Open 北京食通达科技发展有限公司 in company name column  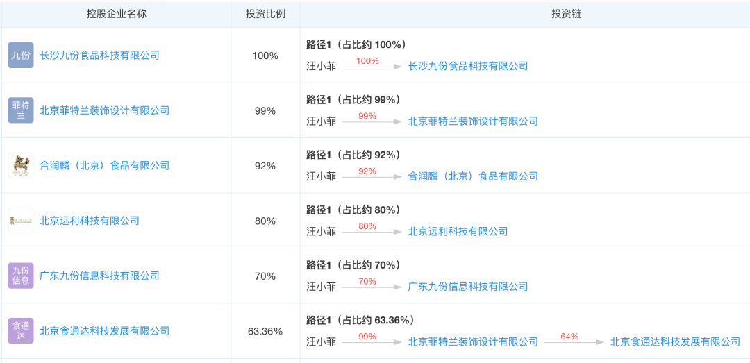(104, 331)
